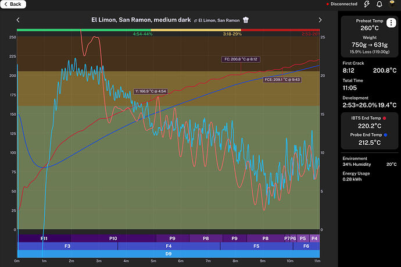Image resolution: width=401 pixels, height=267 pixels.
Task: Select the FC 200.8 °C @ 8:12 marker
Action: click(x=240, y=59)
